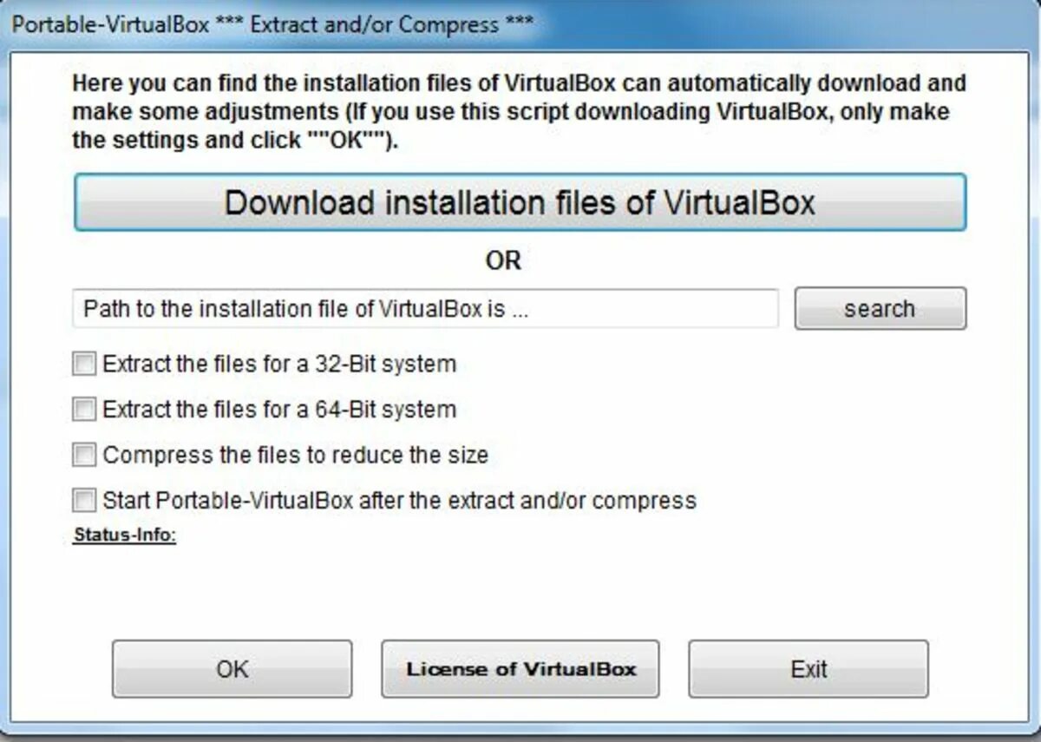Enable the 32-Bit system extract checkbox
The width and height of the screenshot is (1041, 742).
84,364
